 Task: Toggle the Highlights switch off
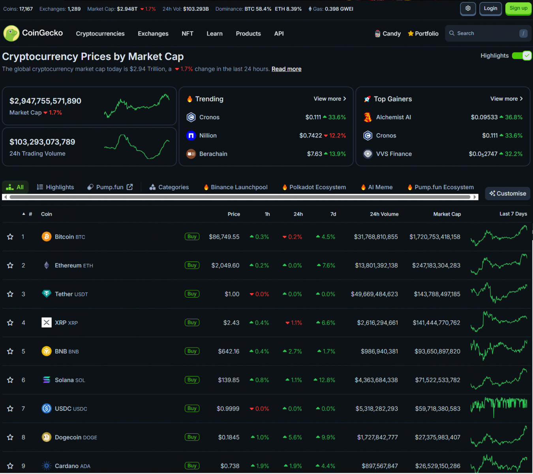[522, 56]
